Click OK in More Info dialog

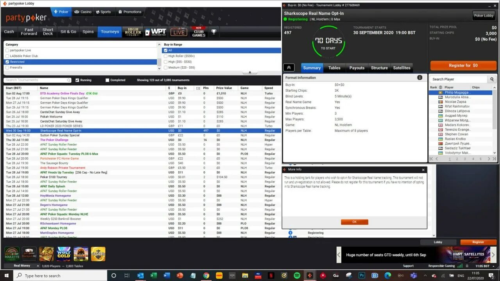tap(354, 222)
